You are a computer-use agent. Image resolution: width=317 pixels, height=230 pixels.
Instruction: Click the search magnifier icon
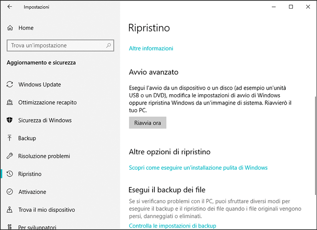108,46
